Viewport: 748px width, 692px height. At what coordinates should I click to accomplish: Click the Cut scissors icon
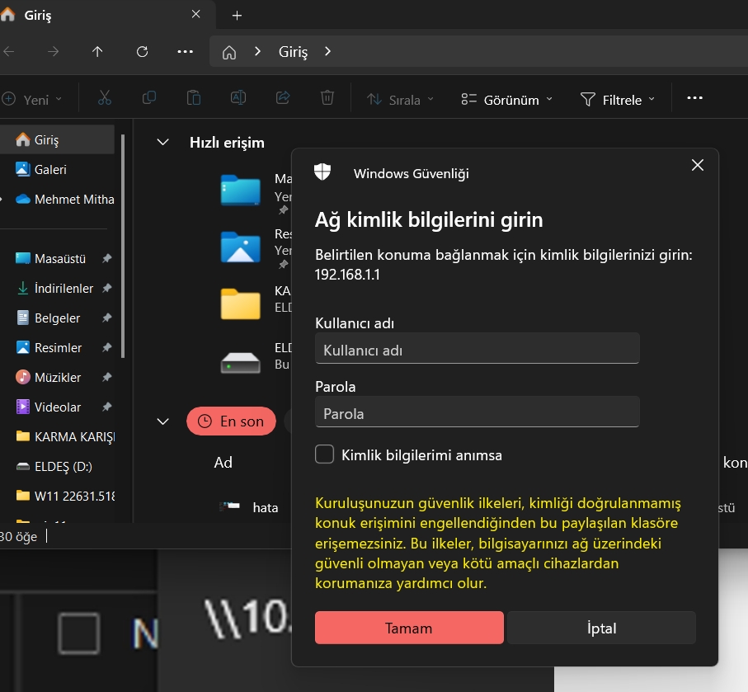[105, 98]
